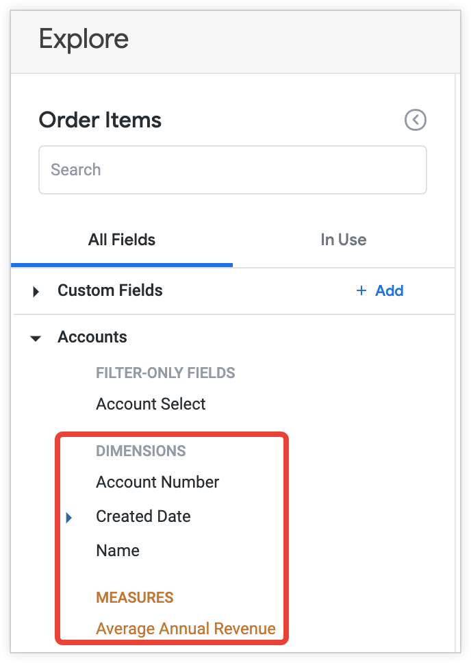Click the Accounts view label
Viewport: 471px width, 663px height.
point(92,337)
